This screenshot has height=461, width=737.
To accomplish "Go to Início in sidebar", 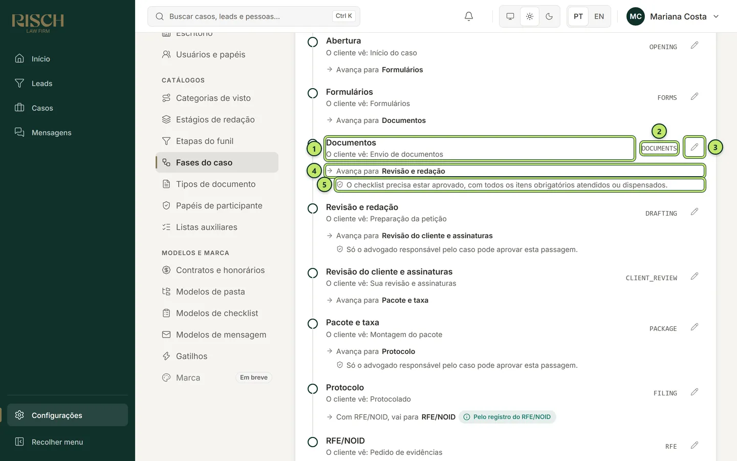I will pos(68,58).
